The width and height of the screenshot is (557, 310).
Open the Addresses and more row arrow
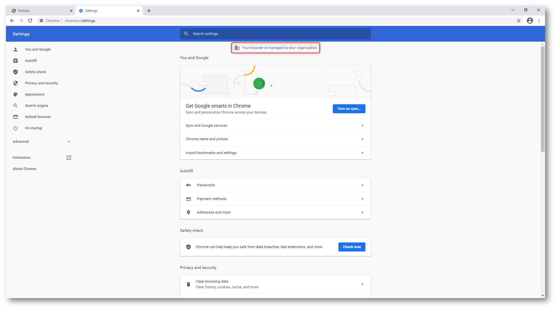[x=362, y=212]
